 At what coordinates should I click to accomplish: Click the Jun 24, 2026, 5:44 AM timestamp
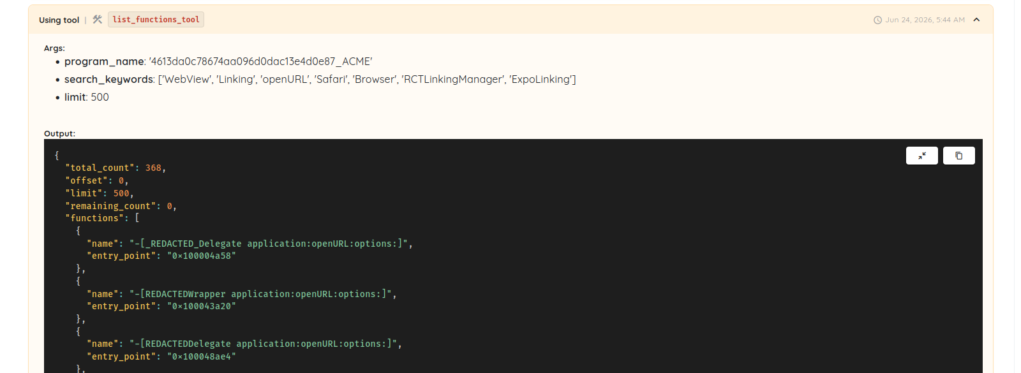(925, 20)
